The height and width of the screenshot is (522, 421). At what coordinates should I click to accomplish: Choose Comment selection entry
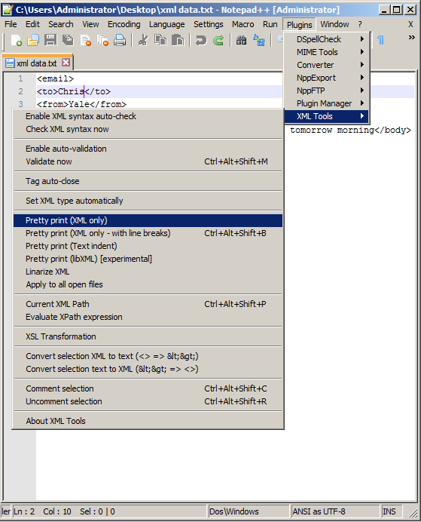pos(148,388)
